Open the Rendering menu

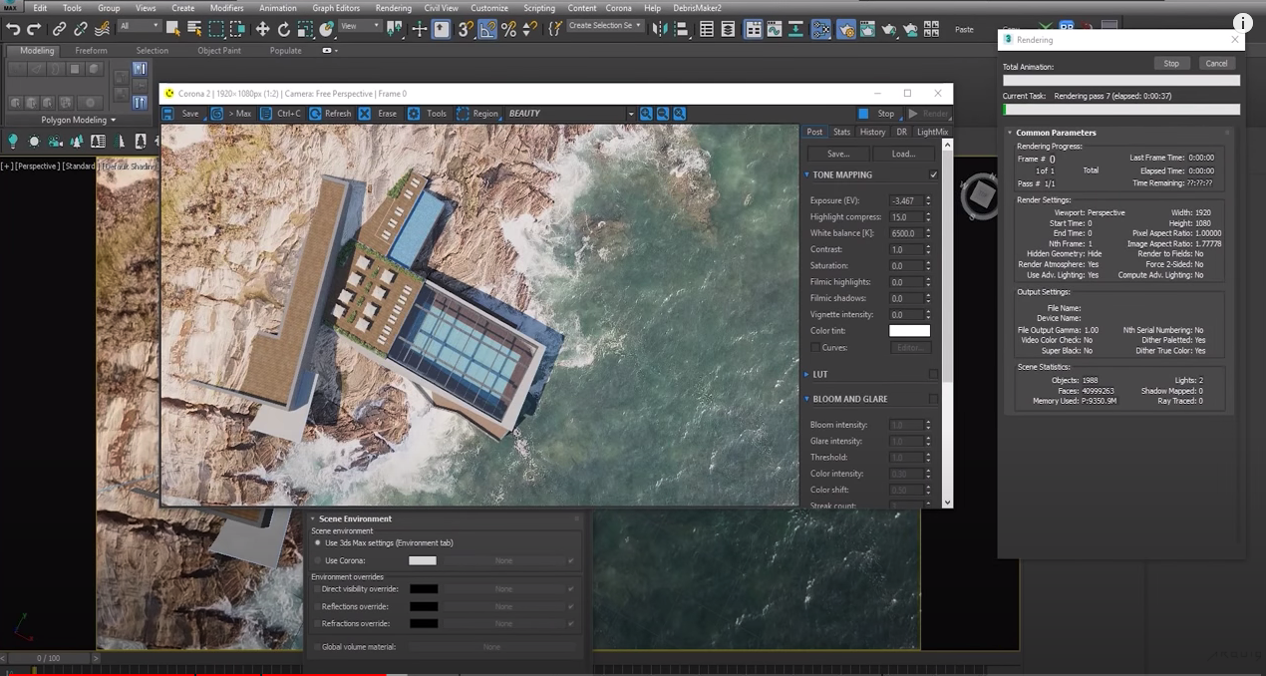coord(394,8)
